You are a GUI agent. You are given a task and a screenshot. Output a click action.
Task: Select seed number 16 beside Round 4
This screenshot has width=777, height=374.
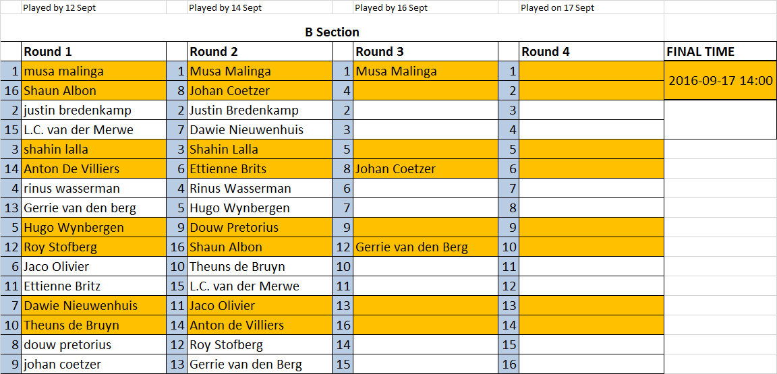[x=509, y=365]
